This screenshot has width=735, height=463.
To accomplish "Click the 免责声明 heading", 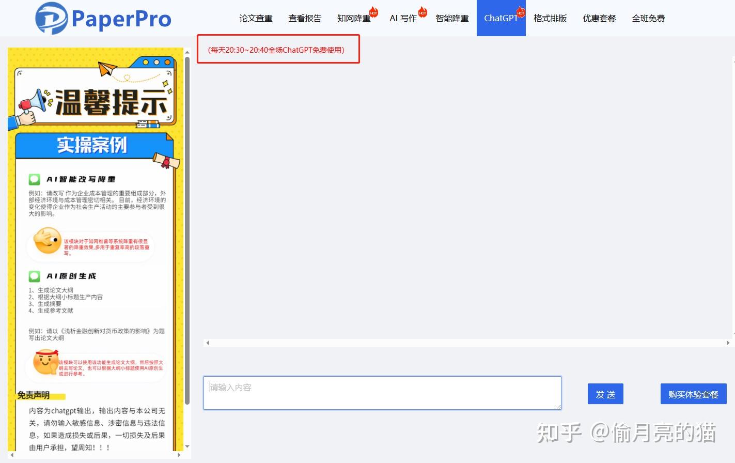I will pos(34,395).
